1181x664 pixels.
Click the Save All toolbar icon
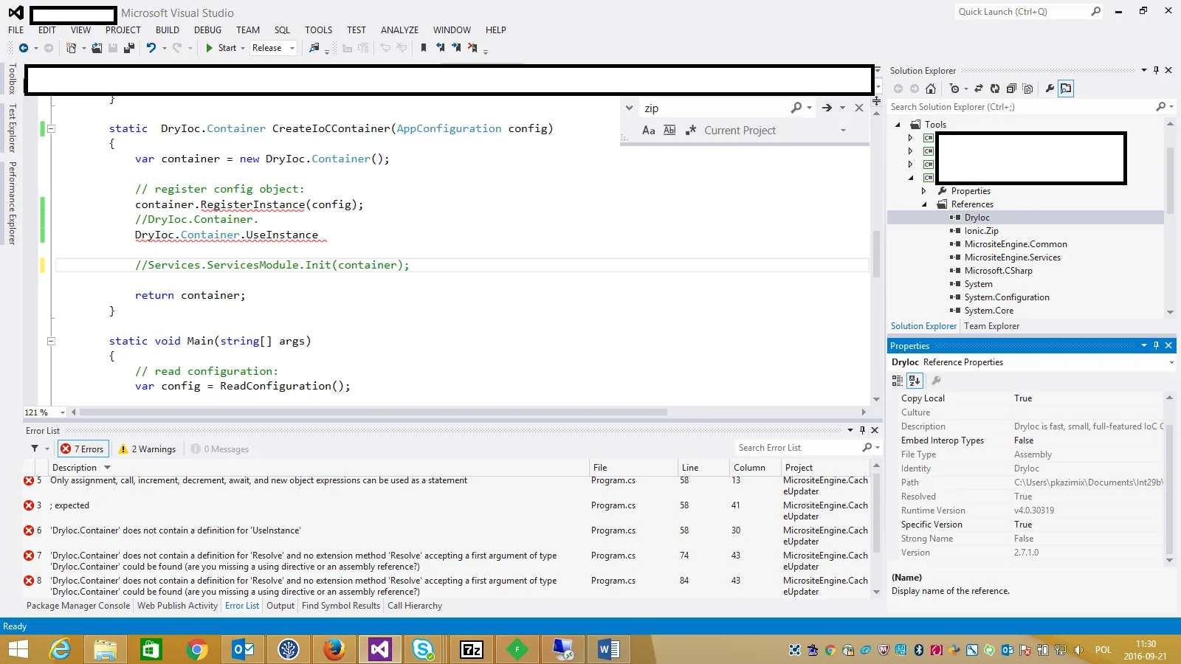(x=128, y=48)
